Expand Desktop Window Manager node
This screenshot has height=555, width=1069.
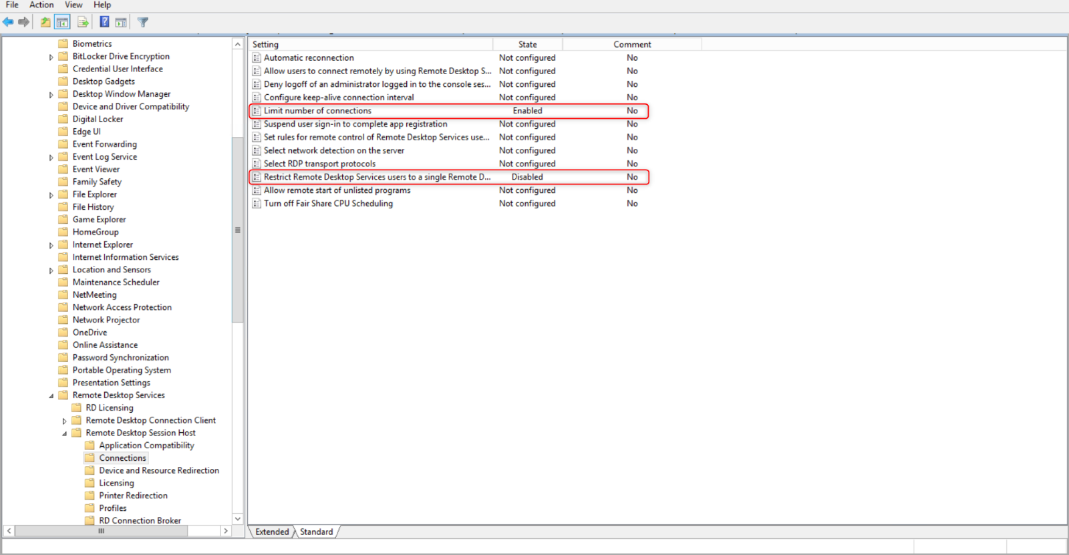click(x=51, y=94)
